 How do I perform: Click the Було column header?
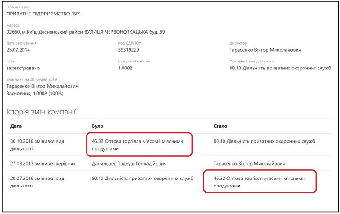[97, 126]
